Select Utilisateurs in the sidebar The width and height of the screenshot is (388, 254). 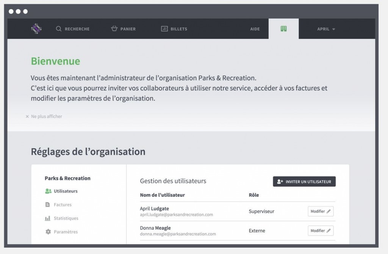[x=61, y=191]
